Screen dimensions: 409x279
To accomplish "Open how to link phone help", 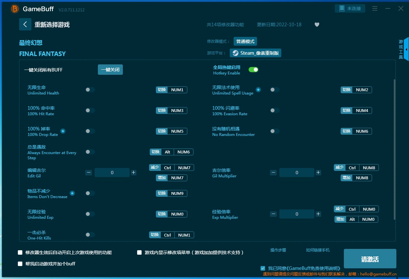I will pyautogui.click(x=318, y=250).
